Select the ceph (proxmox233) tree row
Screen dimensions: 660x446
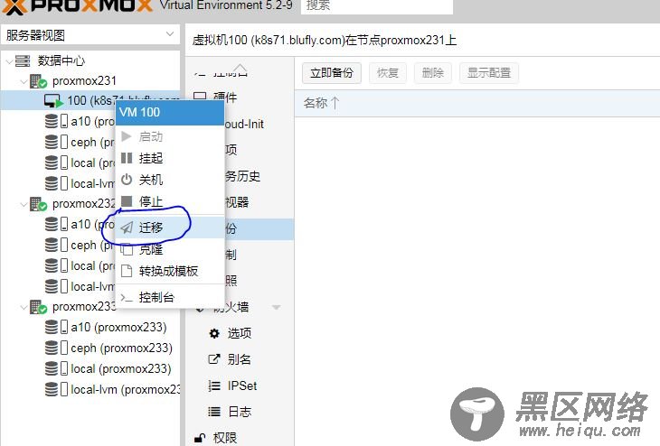[90, 348]
